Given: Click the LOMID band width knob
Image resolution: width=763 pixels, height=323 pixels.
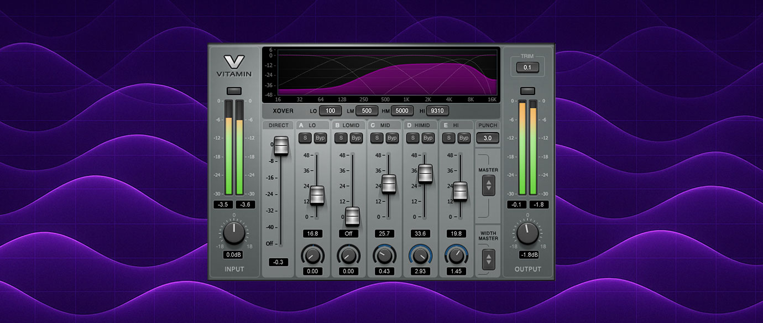Looking at the screenshot, I should pos(349,256).
